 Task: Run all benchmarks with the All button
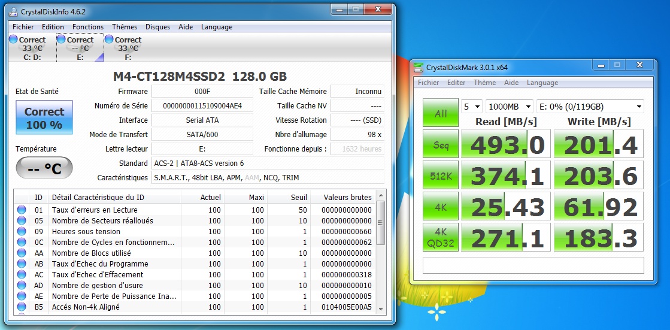440,114
